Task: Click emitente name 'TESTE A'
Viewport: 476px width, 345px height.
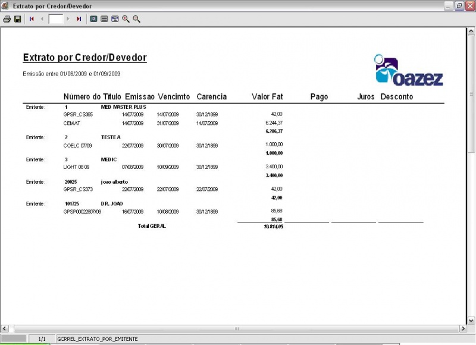Action: coord(111,137)
